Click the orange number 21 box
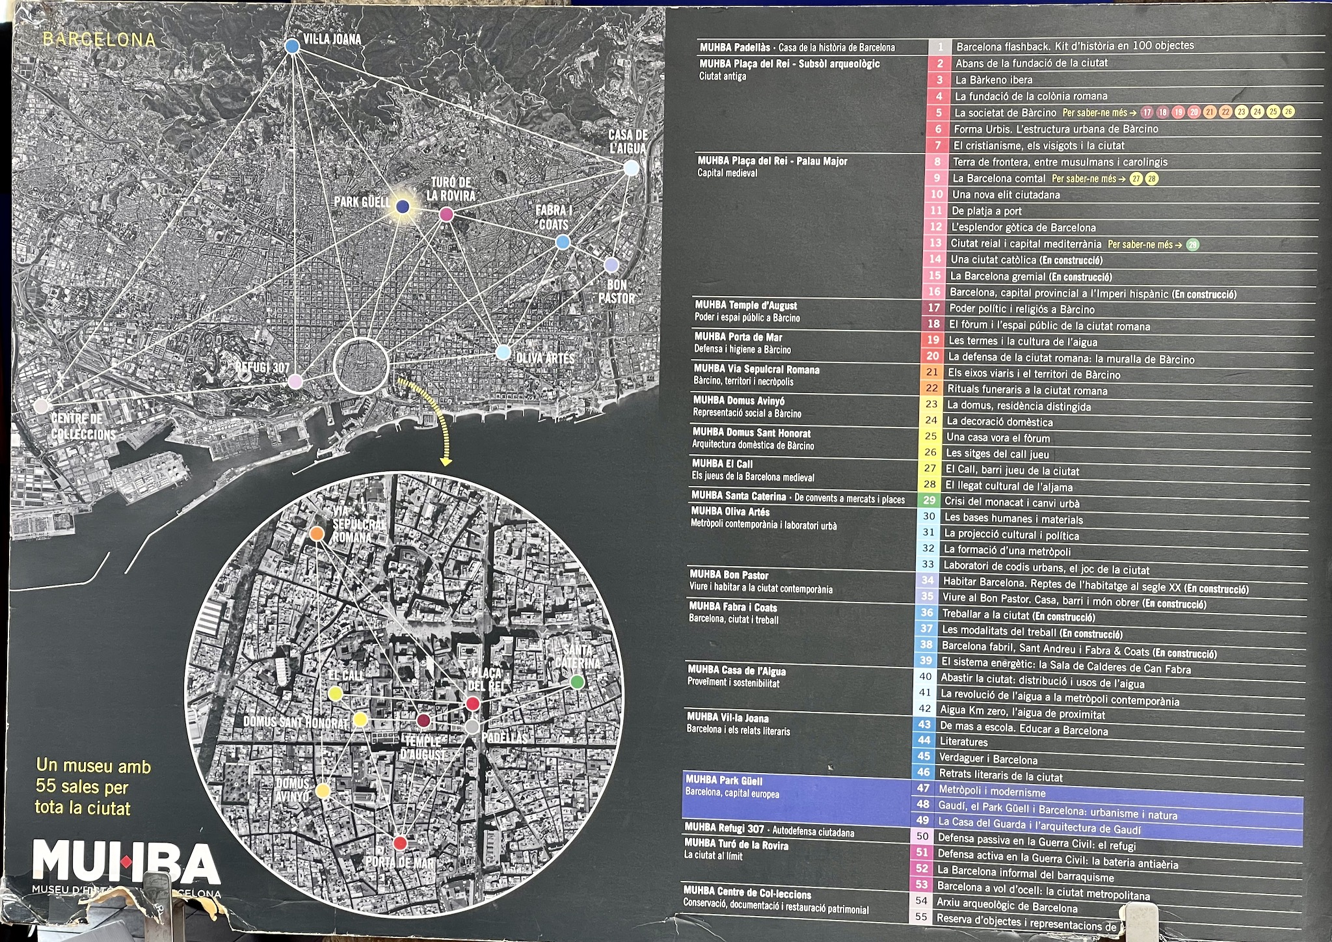This screenshot has height=942, width=1332. (933, 372)
